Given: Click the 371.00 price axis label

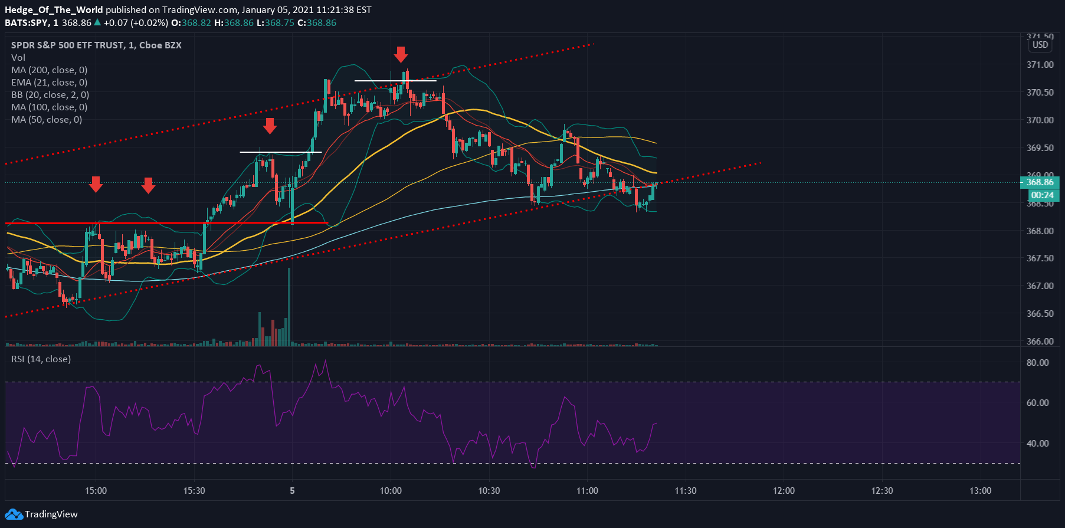Looking at the screenshot, I should coord(1040,65).
